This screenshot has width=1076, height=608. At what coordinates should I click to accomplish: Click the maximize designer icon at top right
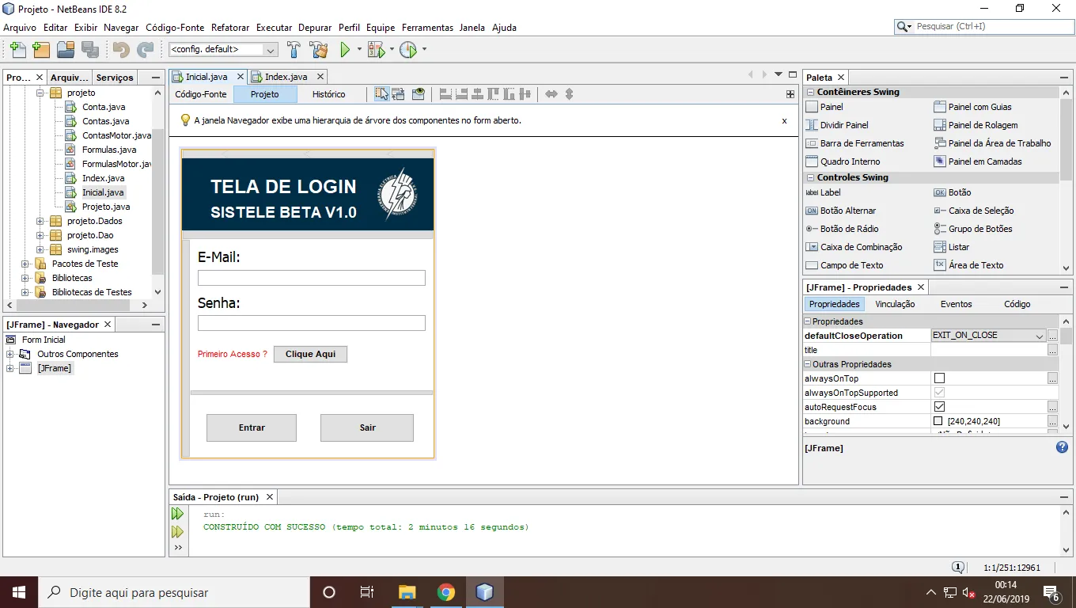pyautogui.click(x=790, y=94)
